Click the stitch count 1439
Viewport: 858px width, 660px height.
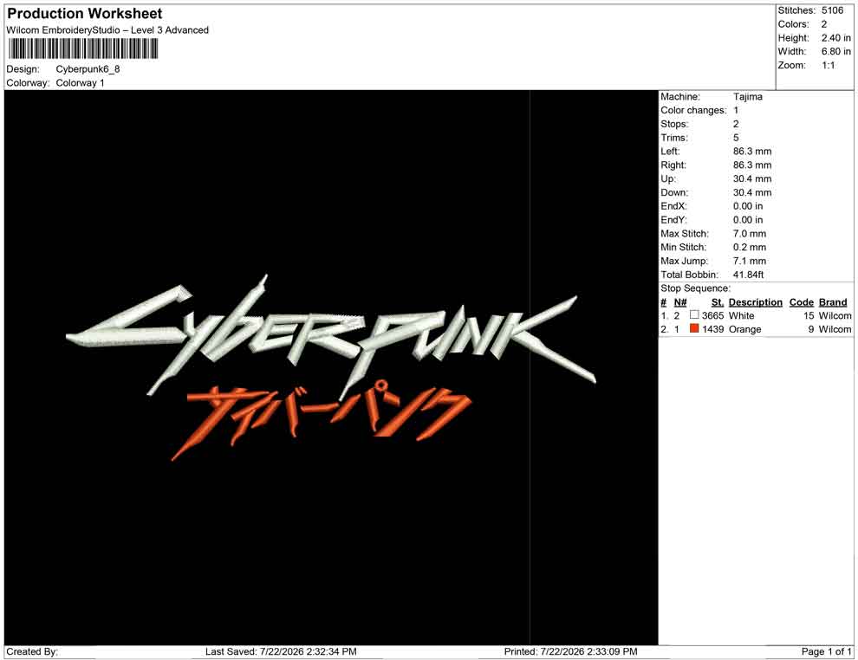713,329
